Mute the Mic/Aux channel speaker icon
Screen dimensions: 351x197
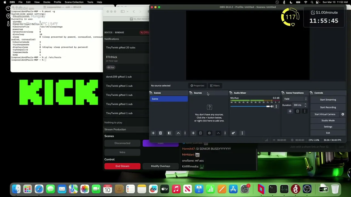pos(272,106)
